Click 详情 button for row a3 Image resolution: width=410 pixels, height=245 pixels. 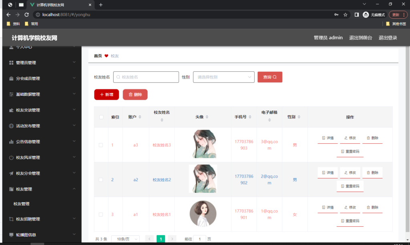[x=328, y=138]
